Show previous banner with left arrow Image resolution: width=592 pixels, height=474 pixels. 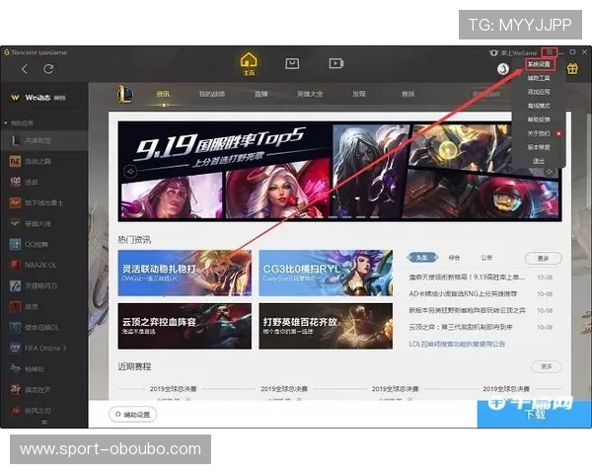[x=130, y=171]
